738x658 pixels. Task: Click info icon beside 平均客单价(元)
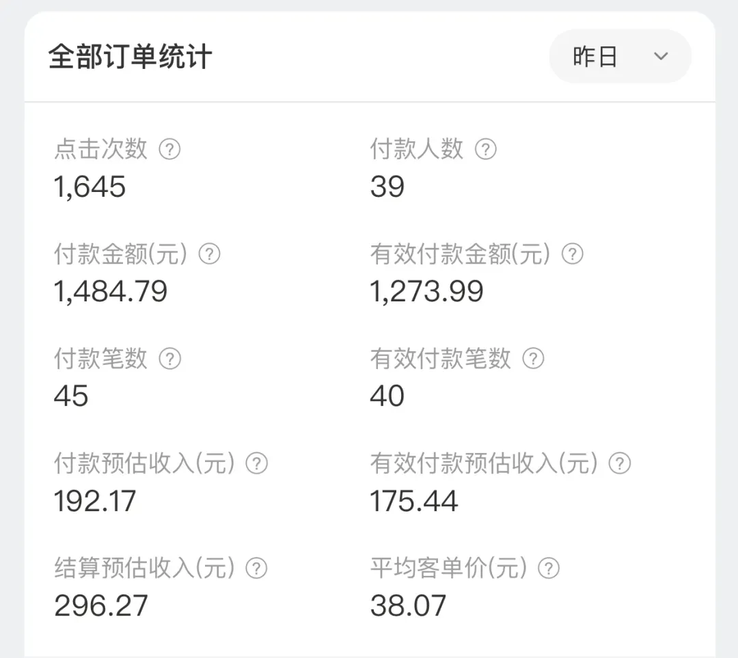(548, 568)
